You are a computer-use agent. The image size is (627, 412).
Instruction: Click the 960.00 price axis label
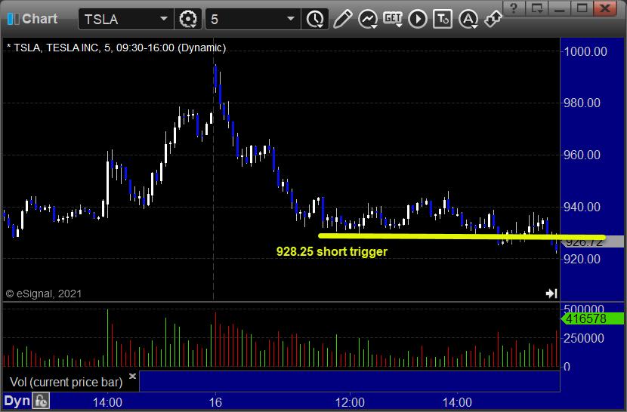click(x=582, y=155)
